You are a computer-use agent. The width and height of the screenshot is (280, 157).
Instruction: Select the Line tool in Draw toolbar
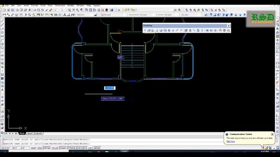pos(2,21)
